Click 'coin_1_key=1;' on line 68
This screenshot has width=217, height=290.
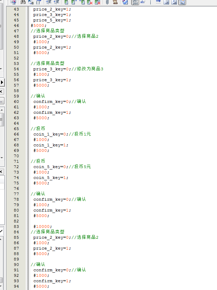pos(51,145)
